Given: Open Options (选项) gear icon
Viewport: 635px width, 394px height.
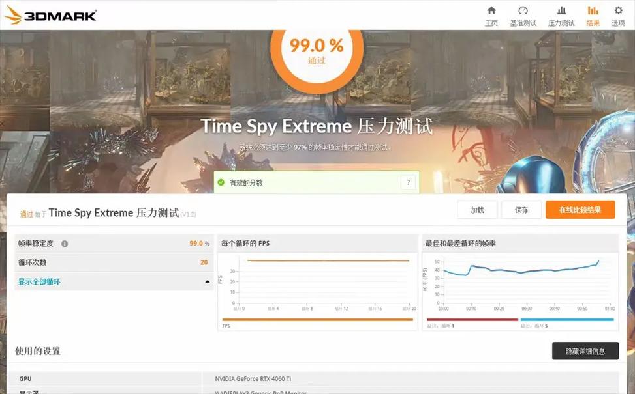Looking at the screenshot, I should (x=618, y=11).
